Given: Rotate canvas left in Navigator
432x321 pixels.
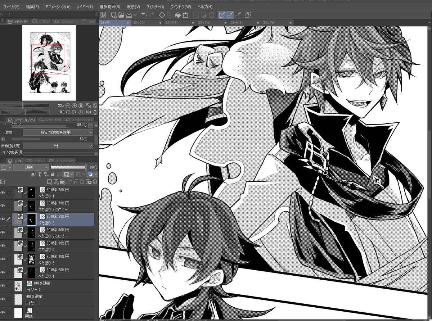Looking at the screenshot, I should pos(68,112).
